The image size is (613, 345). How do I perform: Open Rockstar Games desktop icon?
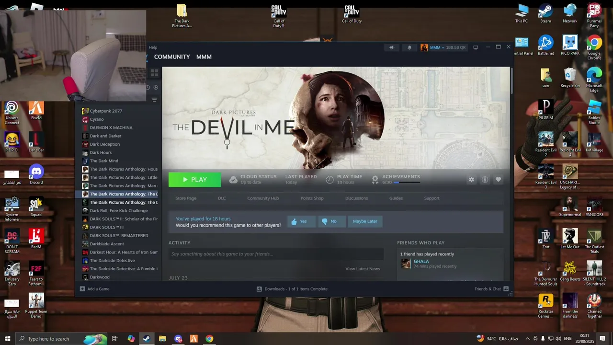tap(545, 306)
